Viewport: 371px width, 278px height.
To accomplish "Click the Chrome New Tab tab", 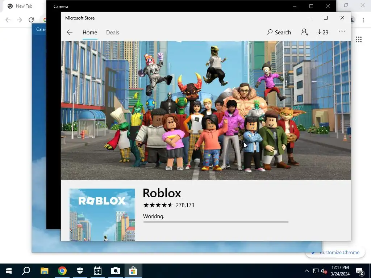I will point(24,6).
